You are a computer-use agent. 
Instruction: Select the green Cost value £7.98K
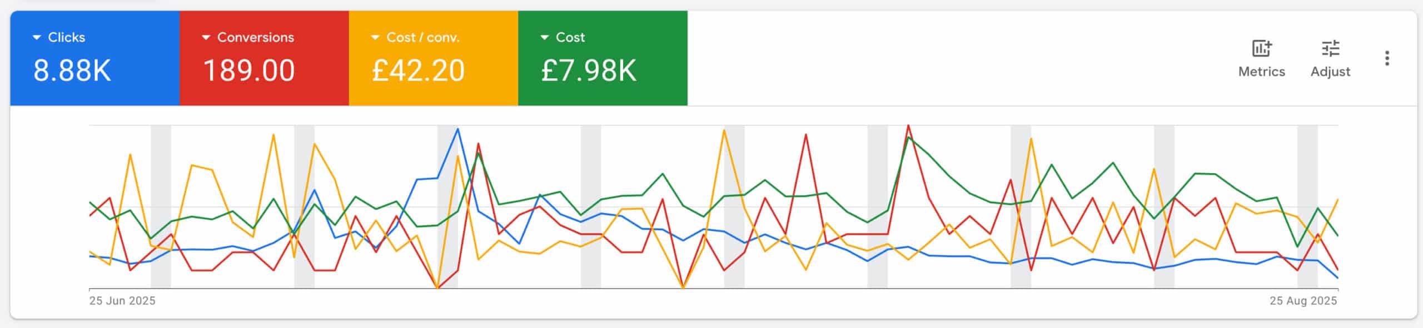(589, 71)
